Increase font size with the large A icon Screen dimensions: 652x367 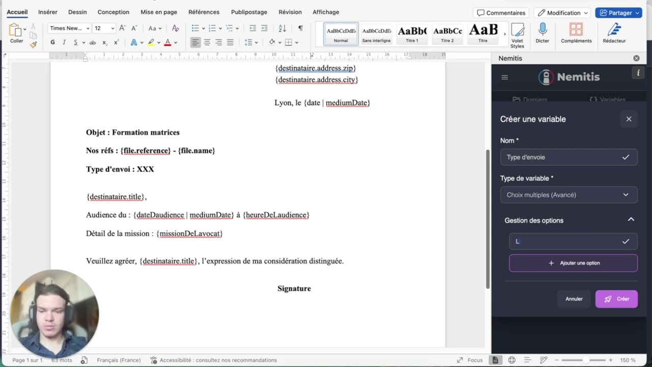123,28
